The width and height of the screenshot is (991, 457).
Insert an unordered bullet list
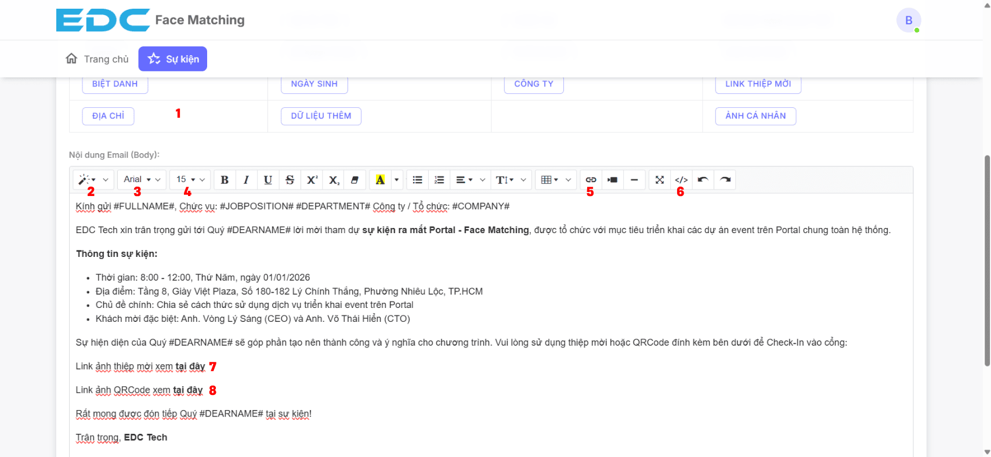(x=417, y=180)
